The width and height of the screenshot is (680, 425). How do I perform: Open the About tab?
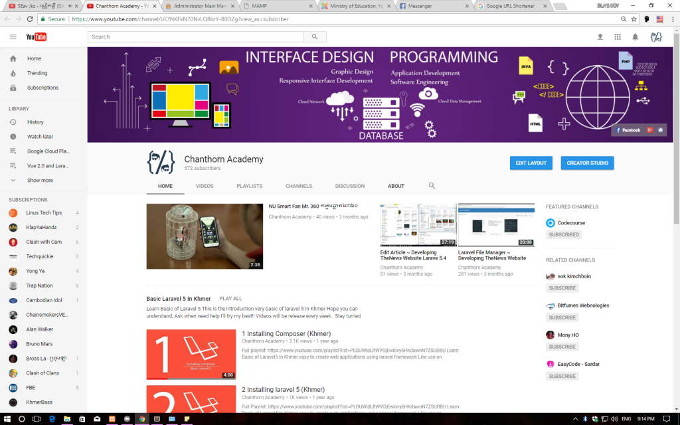(396, 186)
